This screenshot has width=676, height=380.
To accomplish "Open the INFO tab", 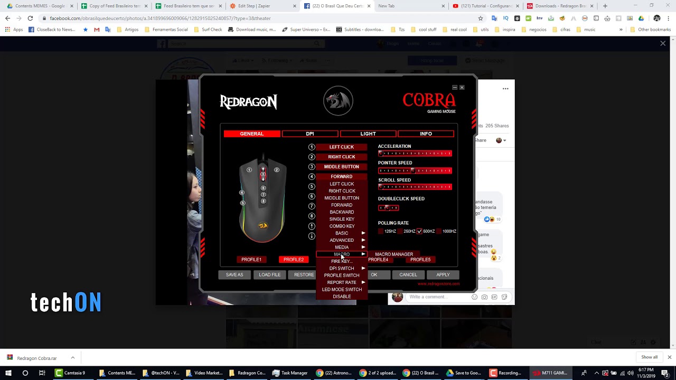I will (x=426, y=134).
